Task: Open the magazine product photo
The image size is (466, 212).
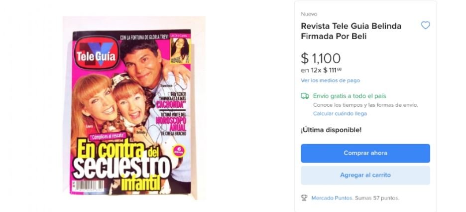Action: tap(131, 112)
